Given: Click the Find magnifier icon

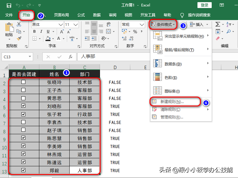Looking at the screenshot, I should pyautogui.click(x=229, y=31).
